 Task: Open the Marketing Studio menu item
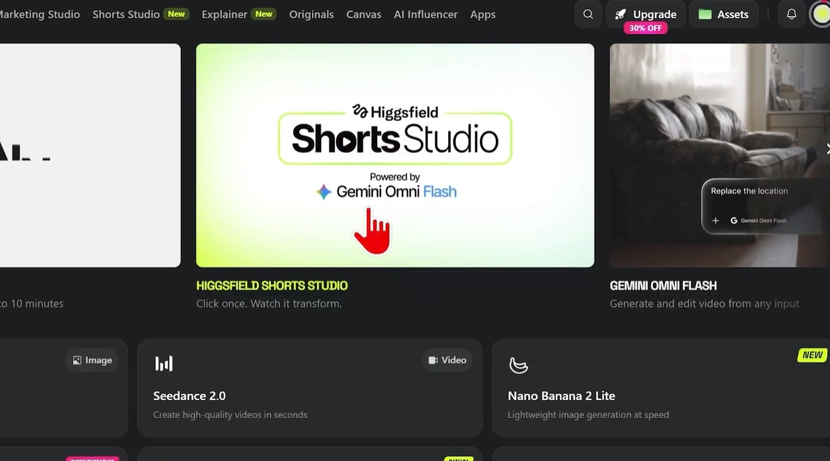click(40, 14)
